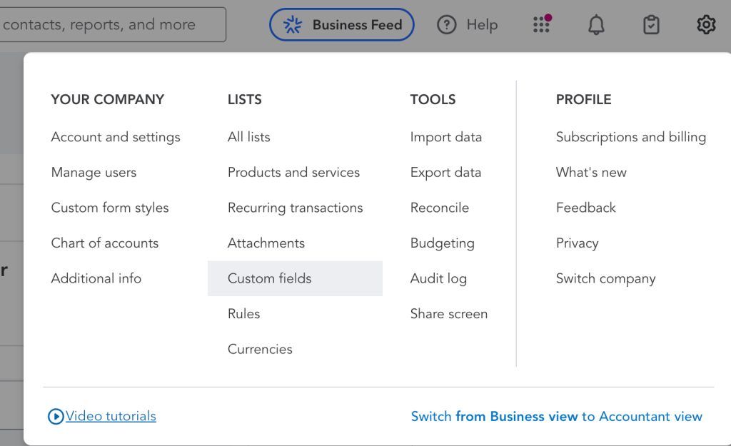Image resolution: width=731 pixels, height=446 pixels.
Task: Open Recurring transactions list
Action: [295, 208]
